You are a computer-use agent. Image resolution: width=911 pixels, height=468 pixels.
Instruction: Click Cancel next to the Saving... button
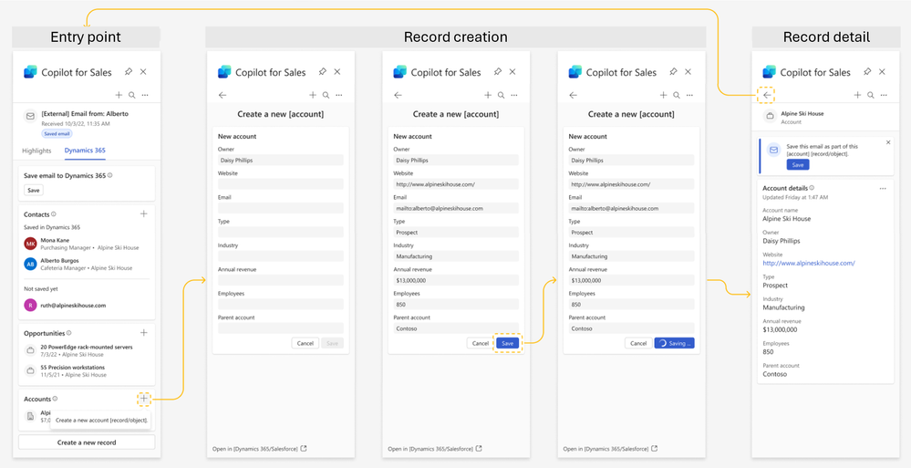tap(638, 344)
